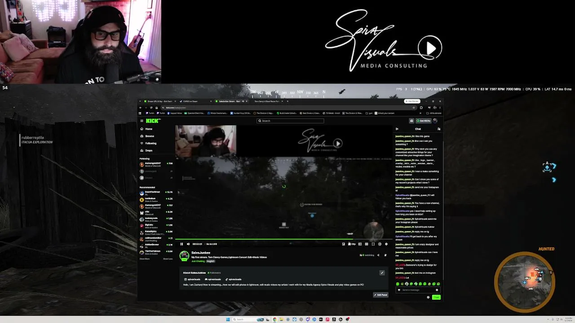This screenshot has width=575, height=323.
Task: Toggle theater mode in the player
Action: tap(367, 244)
